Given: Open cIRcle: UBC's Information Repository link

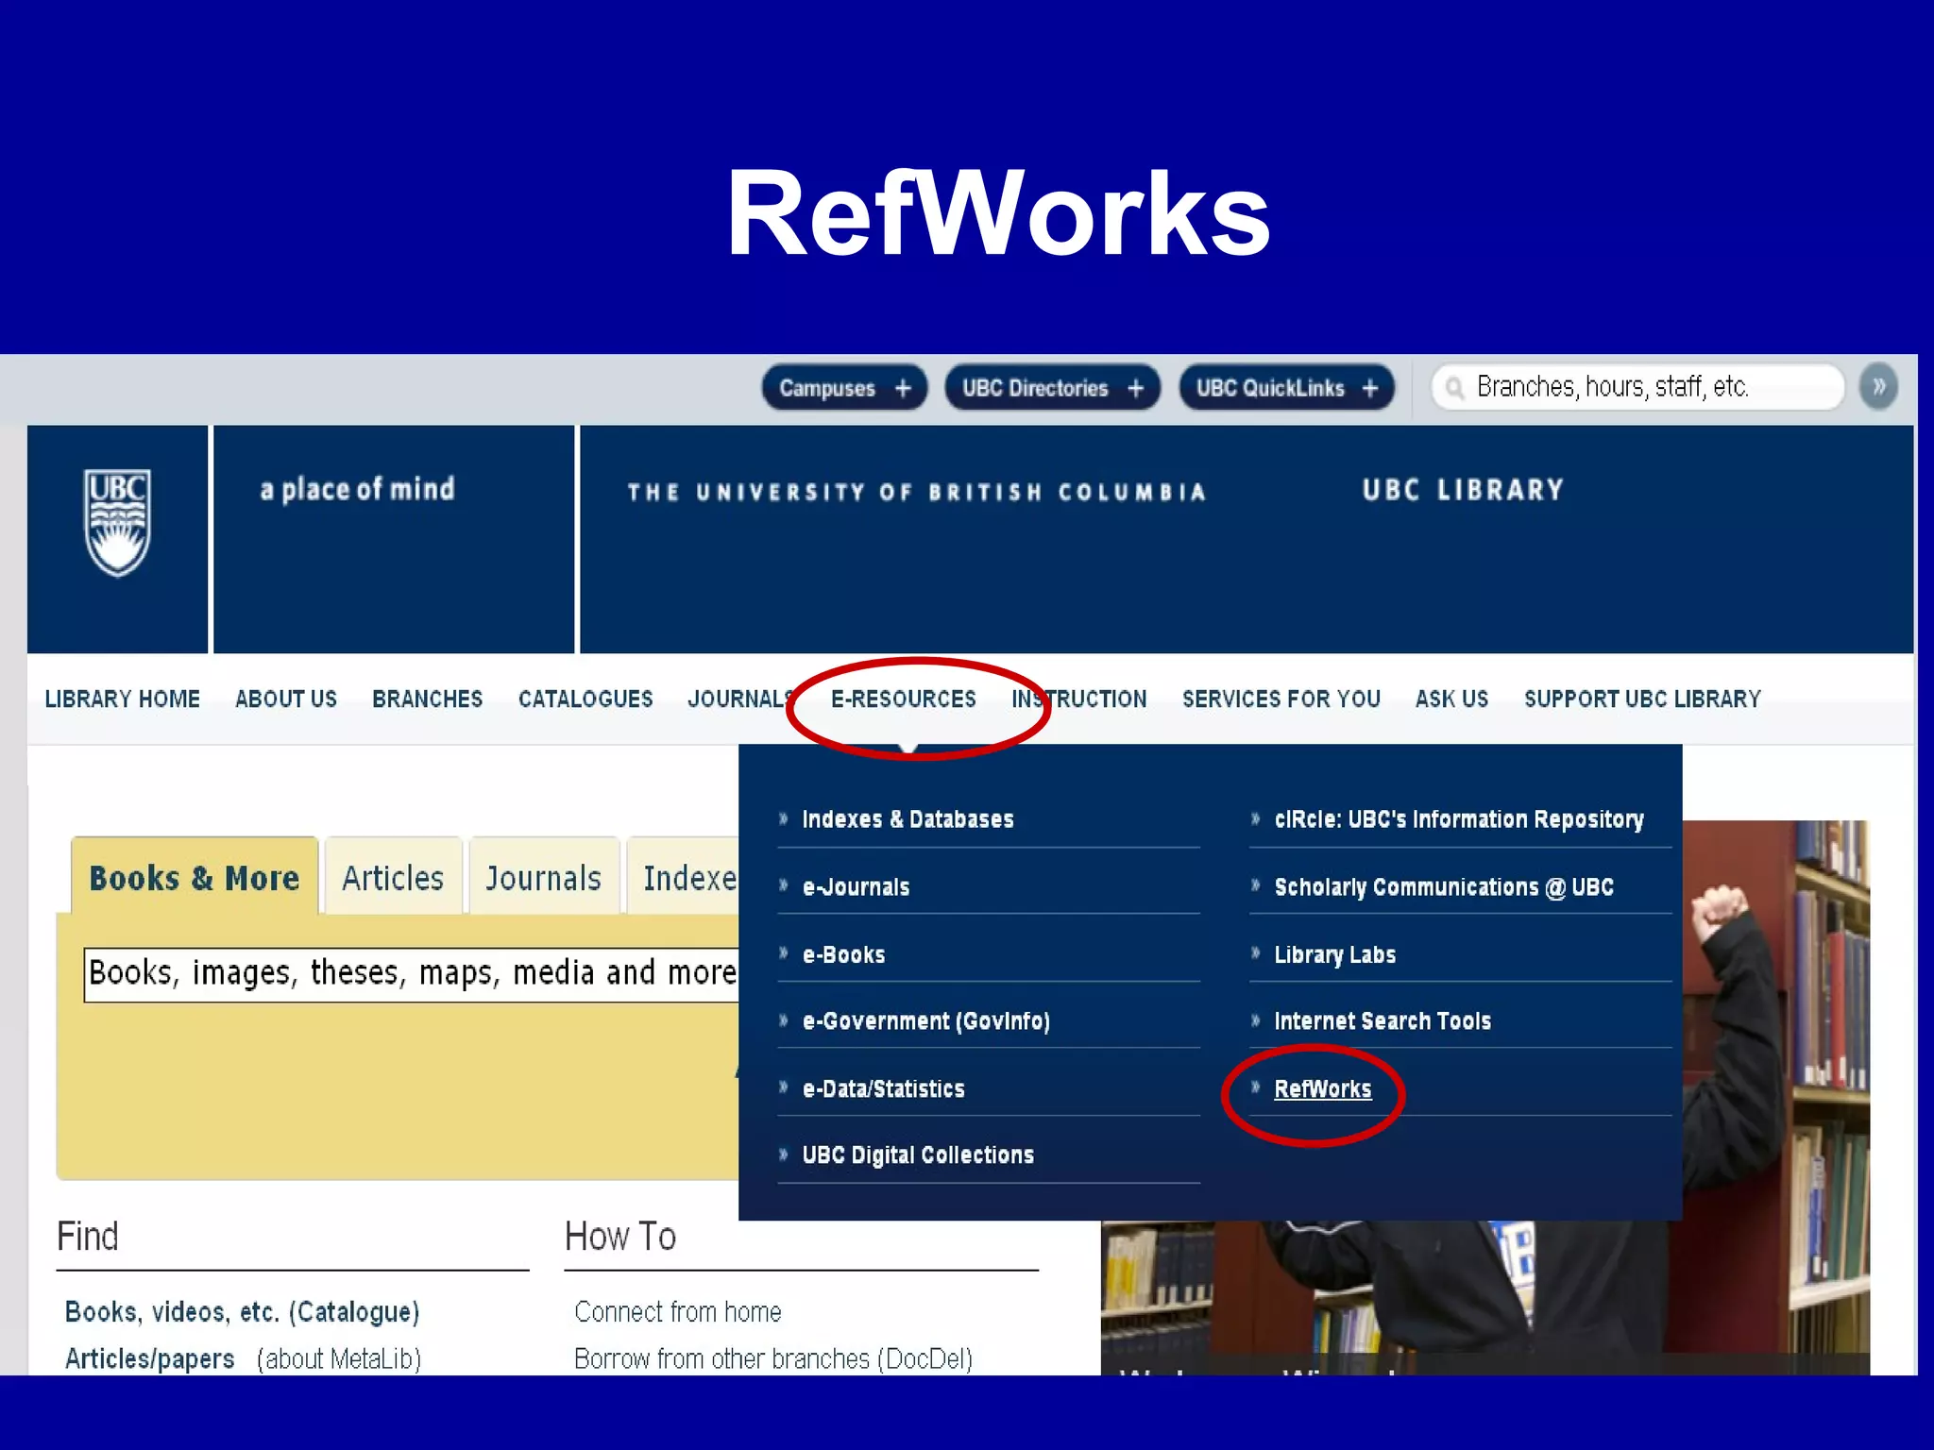Looking at the screenshot, I should (x=1459, y=819).
